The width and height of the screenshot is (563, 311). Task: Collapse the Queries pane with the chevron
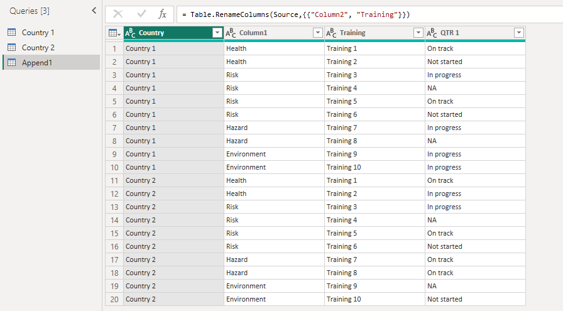click(94, 11)
